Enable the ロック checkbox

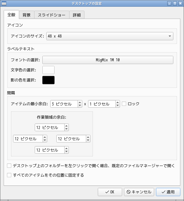[x=124, y=104]
